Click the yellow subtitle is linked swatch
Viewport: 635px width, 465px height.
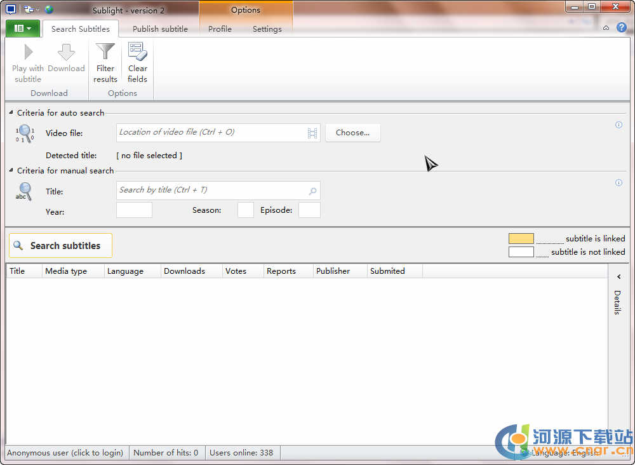click(x=521, y=239)
